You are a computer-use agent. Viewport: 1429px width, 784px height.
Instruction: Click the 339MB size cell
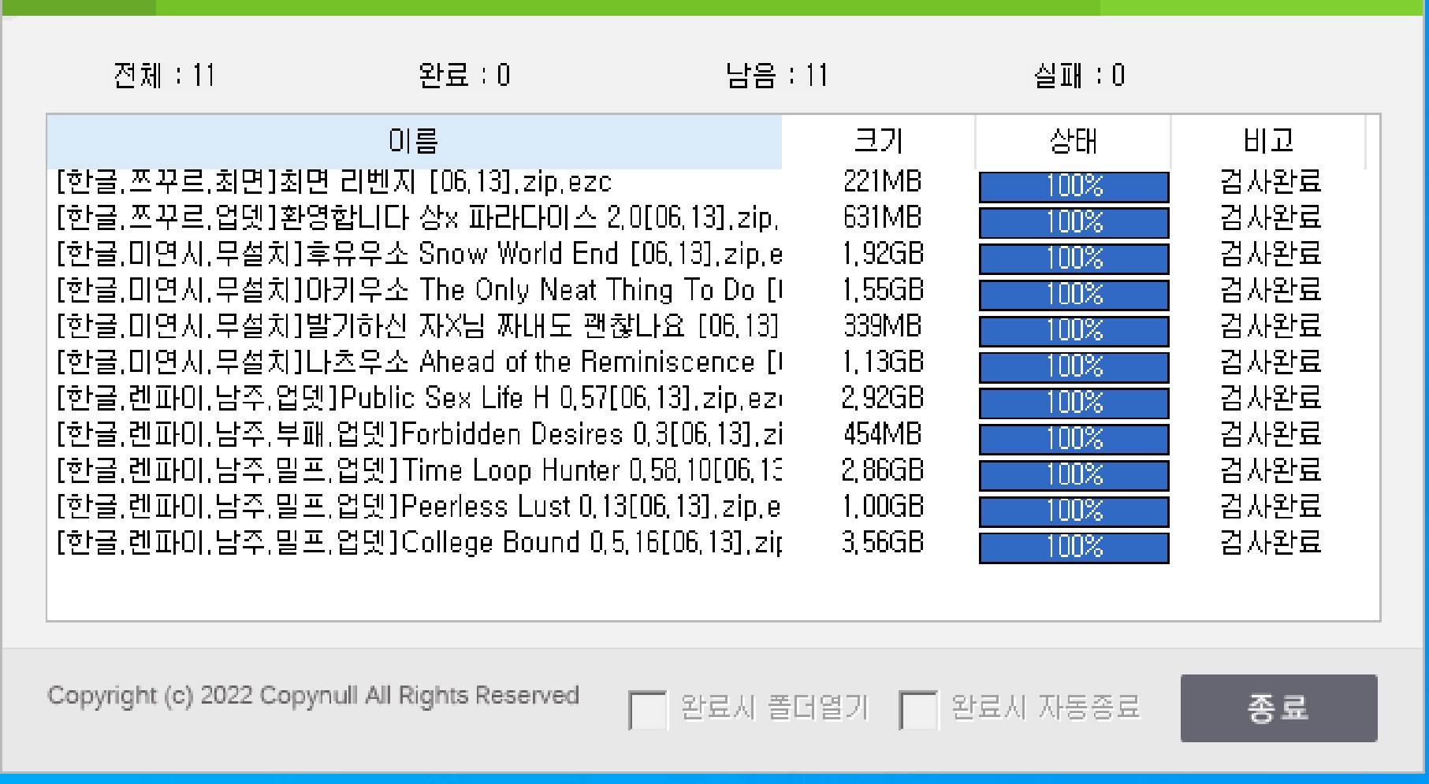(x=882, y=326)
